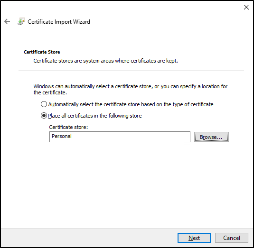Click inside the Certificate store text field
This screenshot has height=248, width=254.
(x=120, y=137)
